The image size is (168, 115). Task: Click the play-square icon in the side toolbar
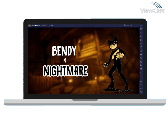coord(141,40)
